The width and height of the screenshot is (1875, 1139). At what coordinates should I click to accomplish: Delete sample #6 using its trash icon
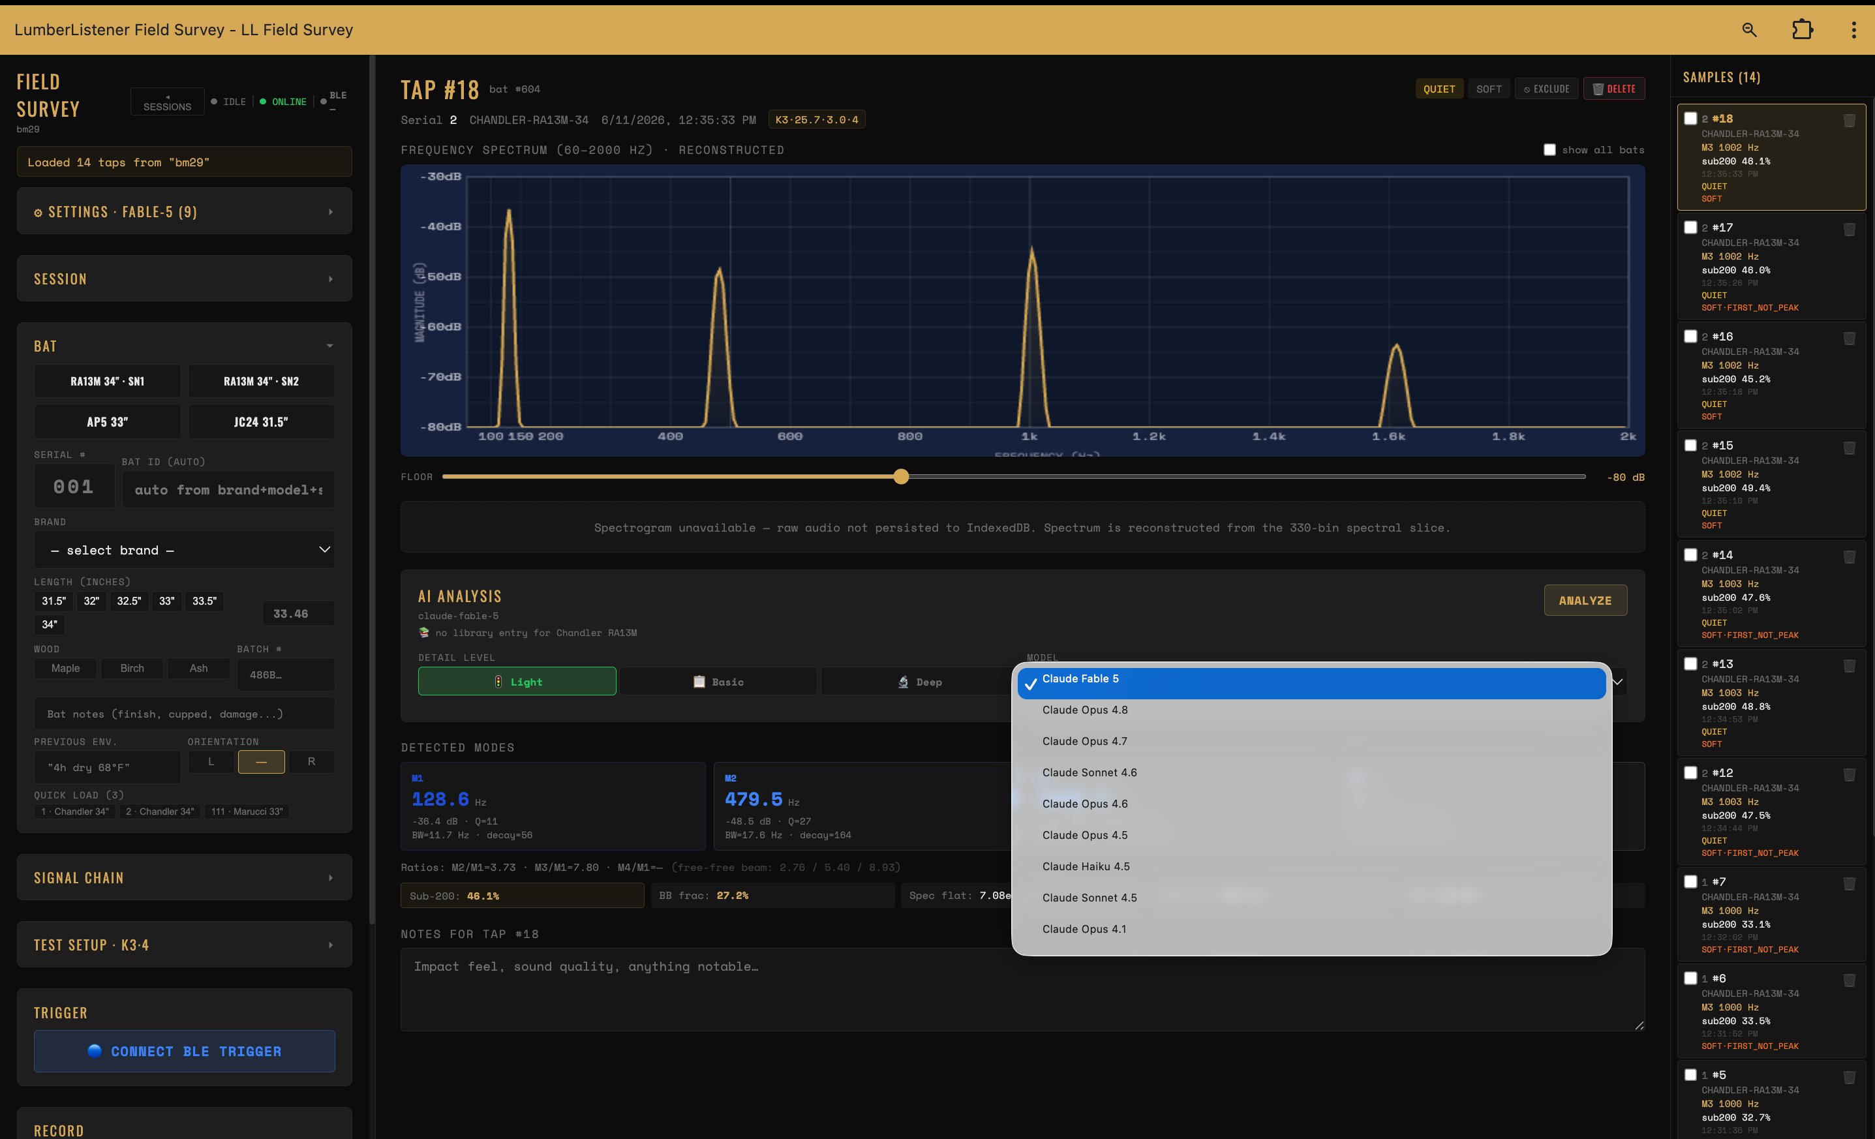pos(1849,980)
